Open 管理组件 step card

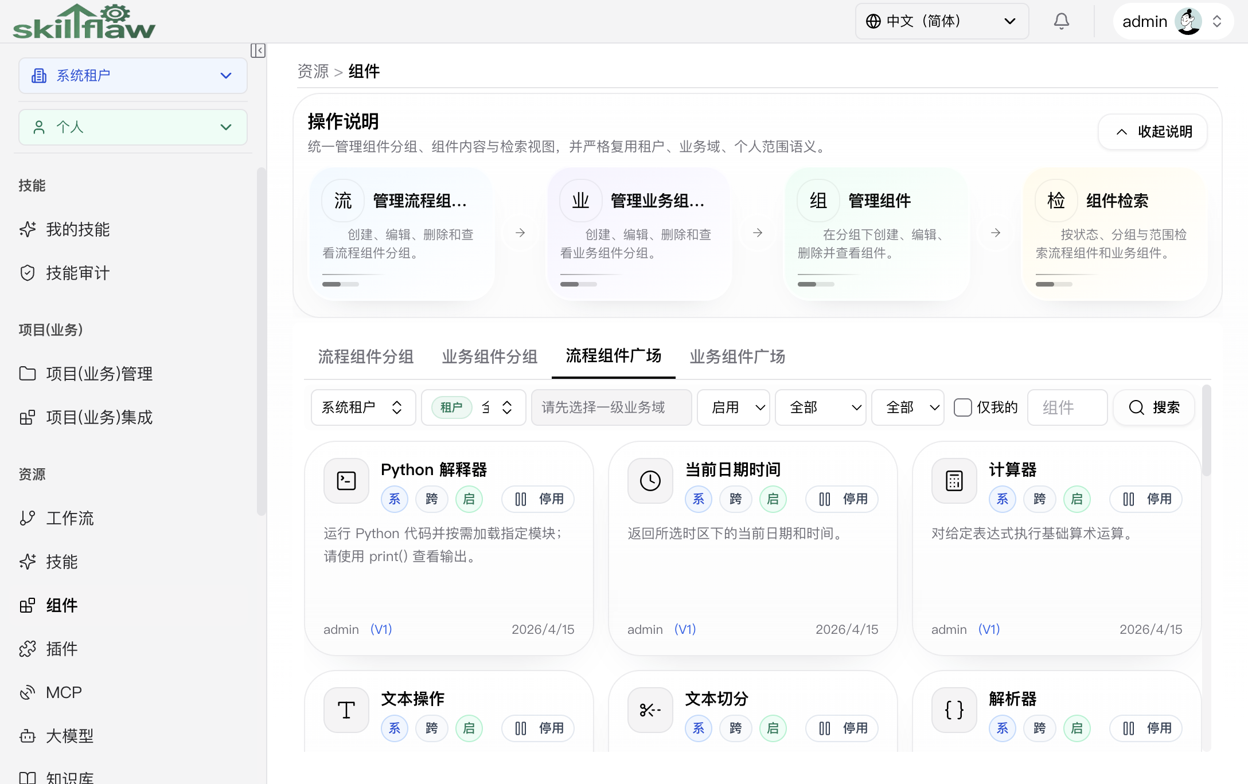pos(877,234)
